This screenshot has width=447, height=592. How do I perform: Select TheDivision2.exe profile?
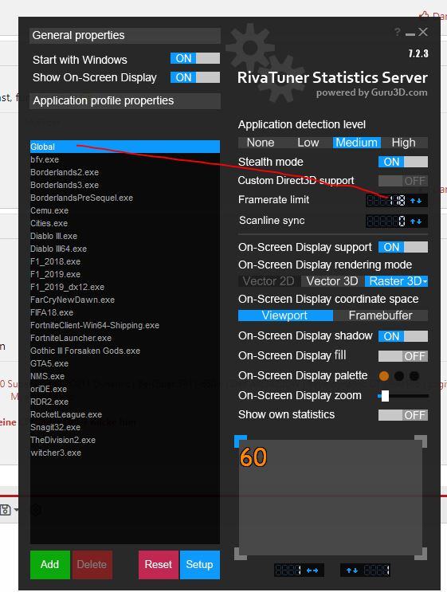(x=125, y=441)
